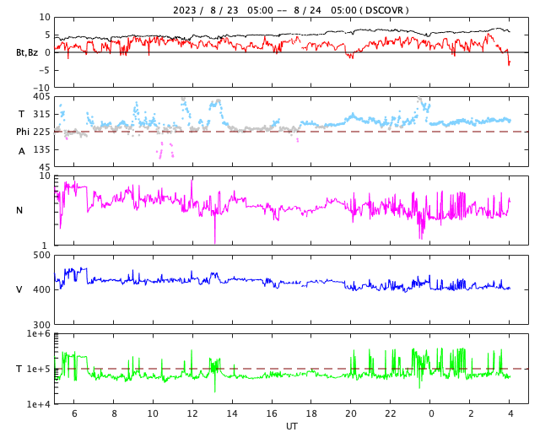
Task: Click the 'T' label beside the 315 tick
Action: pyautogui.click(x=22, y=114)
